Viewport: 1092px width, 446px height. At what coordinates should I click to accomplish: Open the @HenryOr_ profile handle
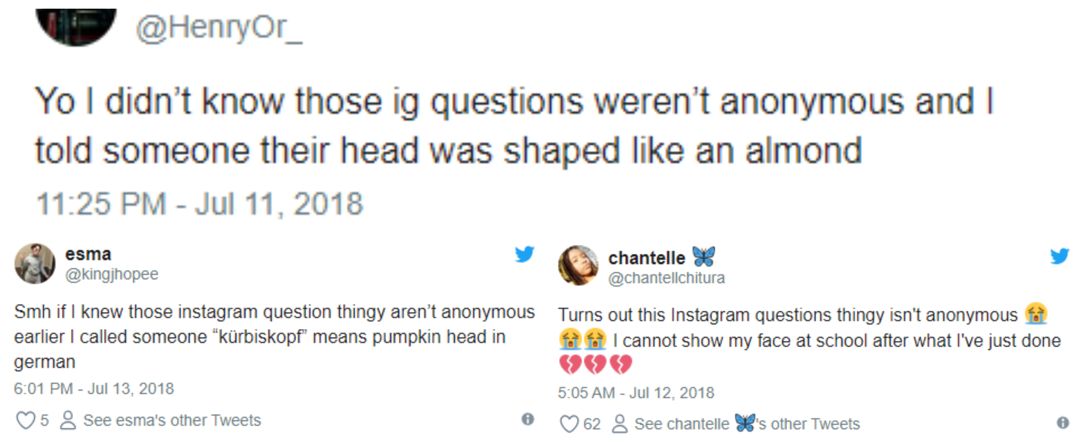(219, 28)
